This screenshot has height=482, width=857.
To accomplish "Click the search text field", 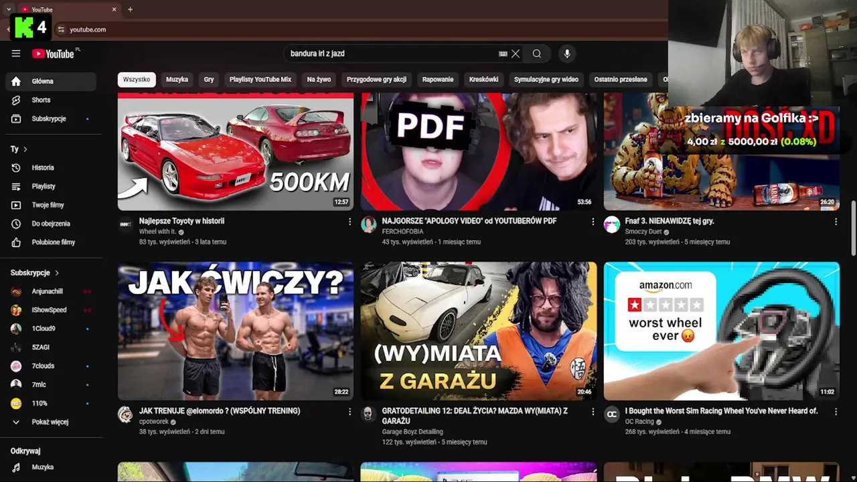I will (392, 54).
